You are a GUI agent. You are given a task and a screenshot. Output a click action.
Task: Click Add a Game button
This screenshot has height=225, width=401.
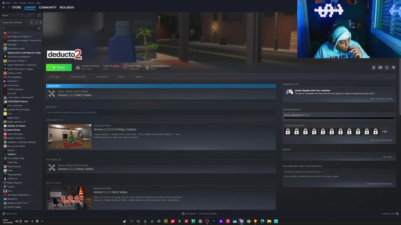(10, 214)
